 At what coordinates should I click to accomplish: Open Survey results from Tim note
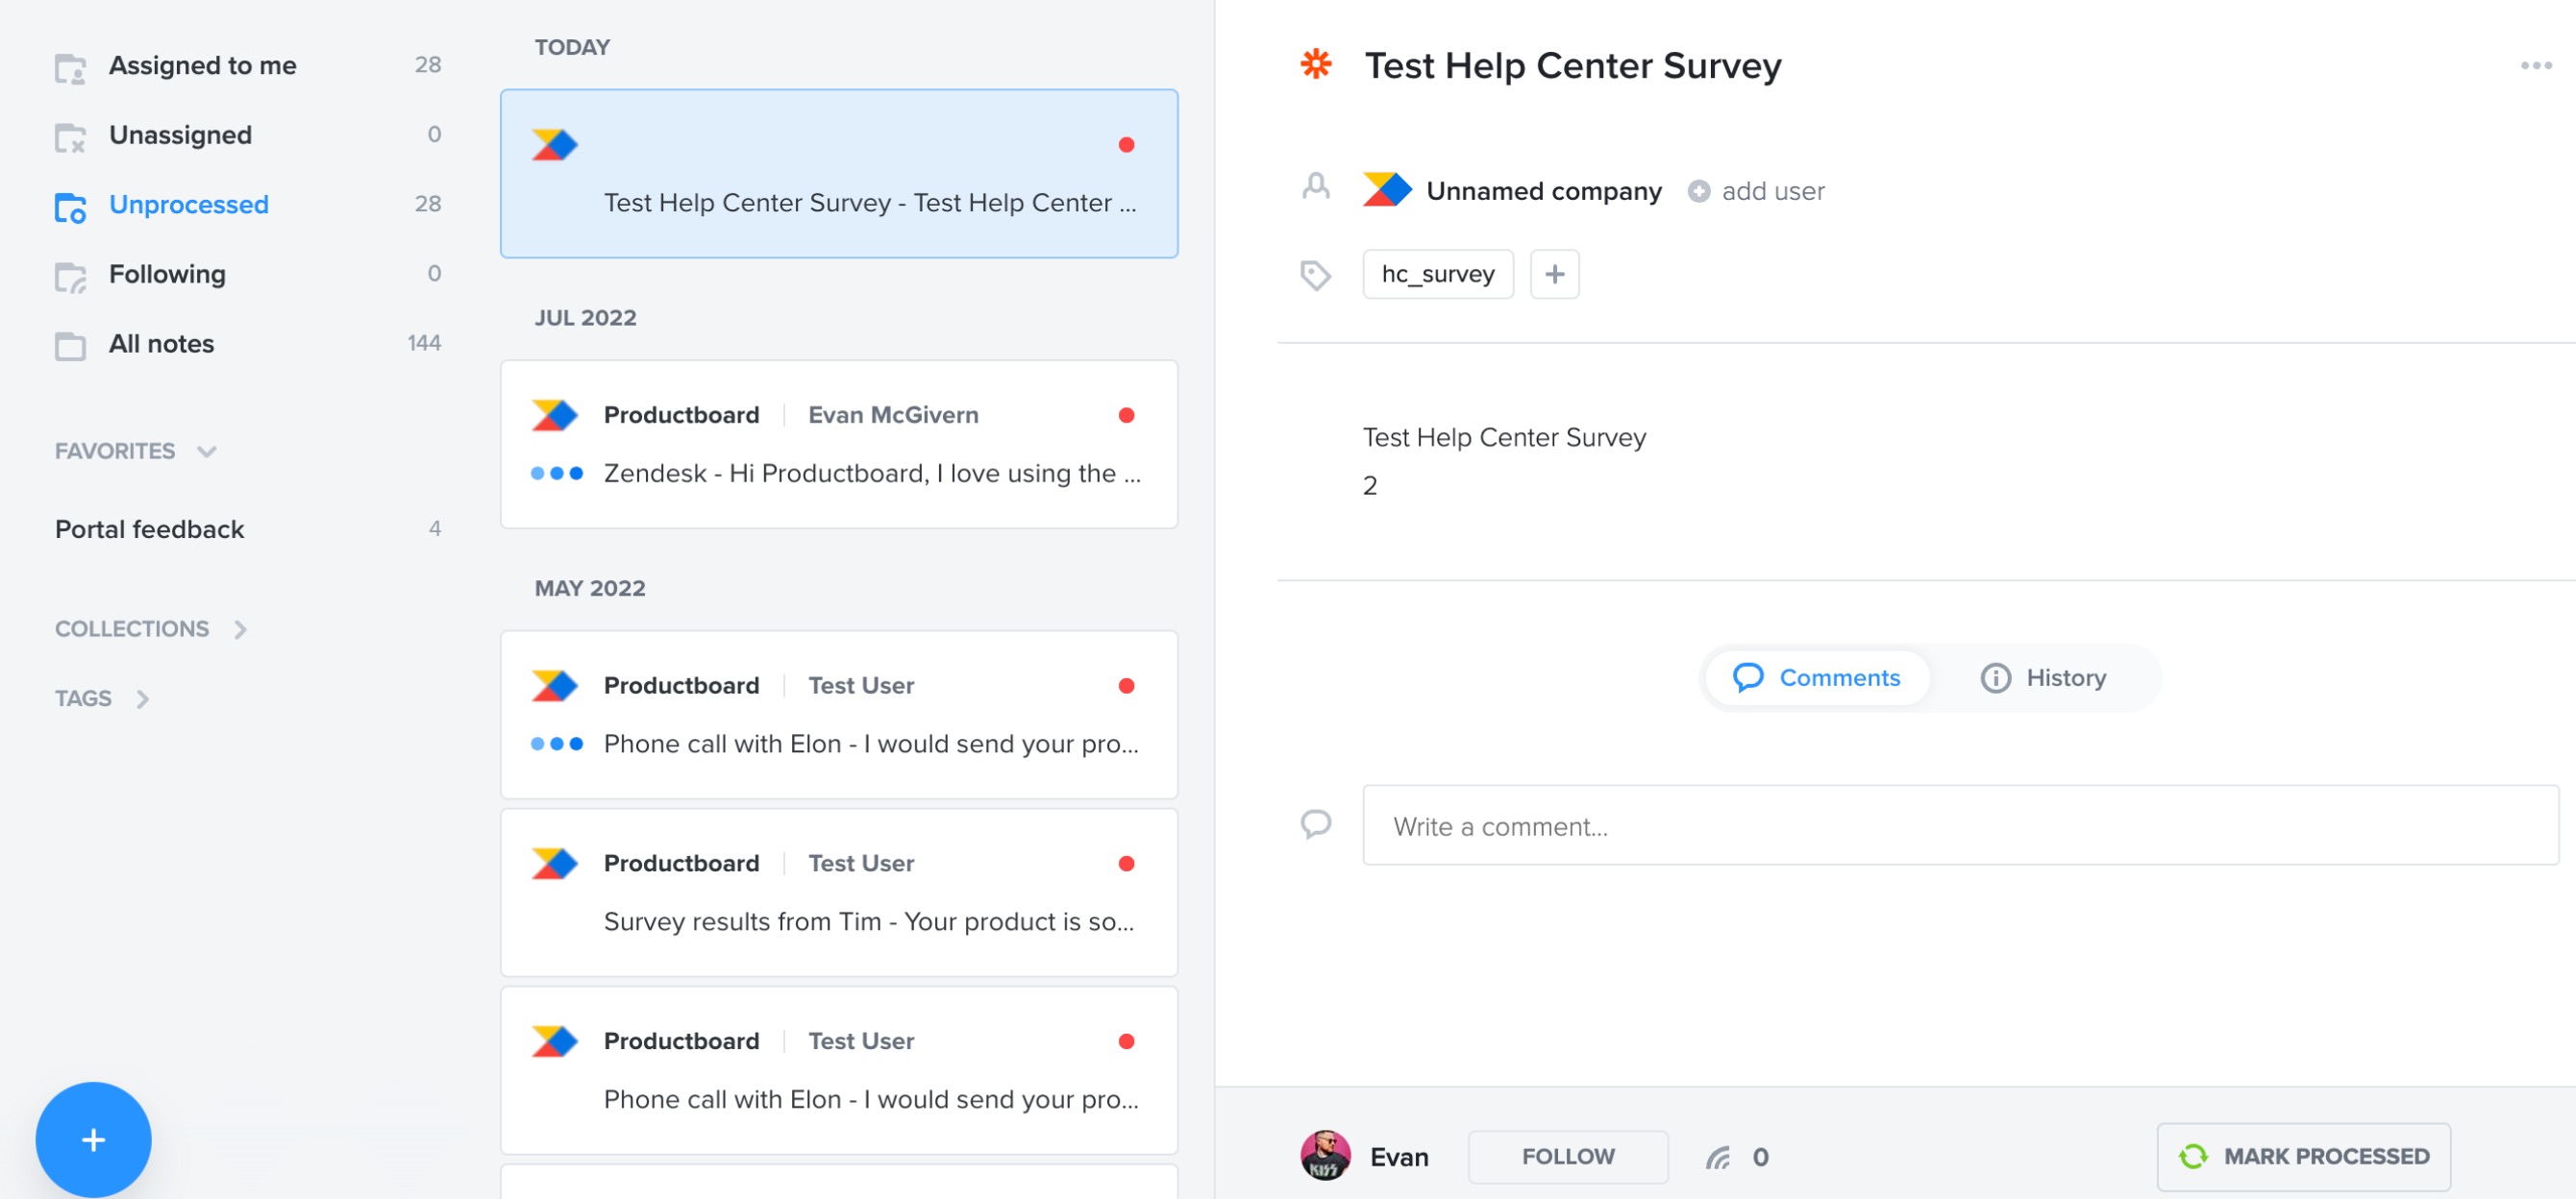(838, 893)
